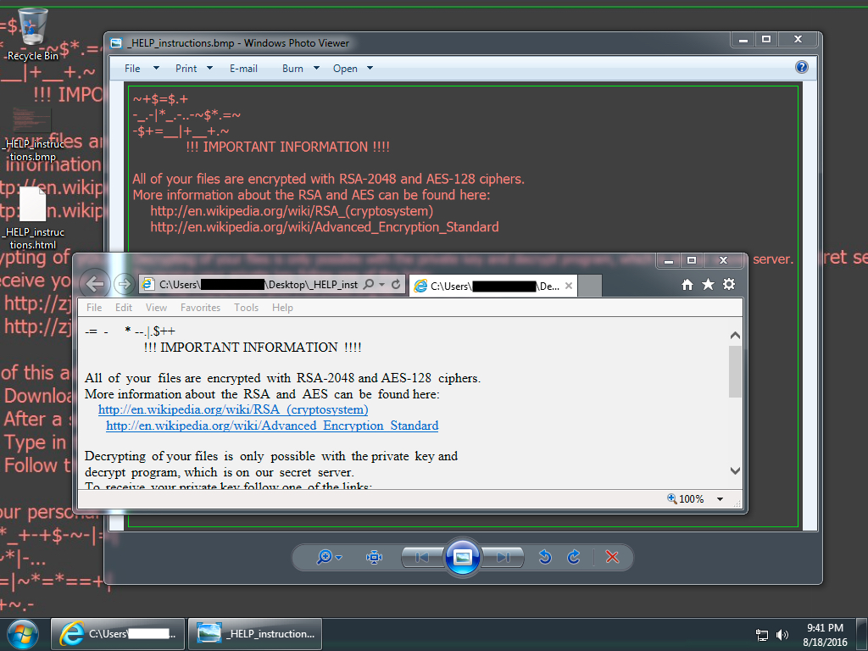Screen dimensions: 868x651
Task: Open the zoom level dropdown arrow
Action: coord(721,498)
